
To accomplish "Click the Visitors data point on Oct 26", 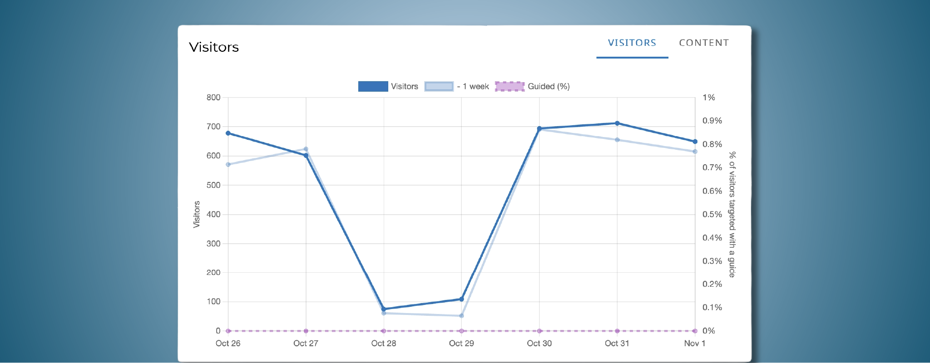I will click(228, 133).
